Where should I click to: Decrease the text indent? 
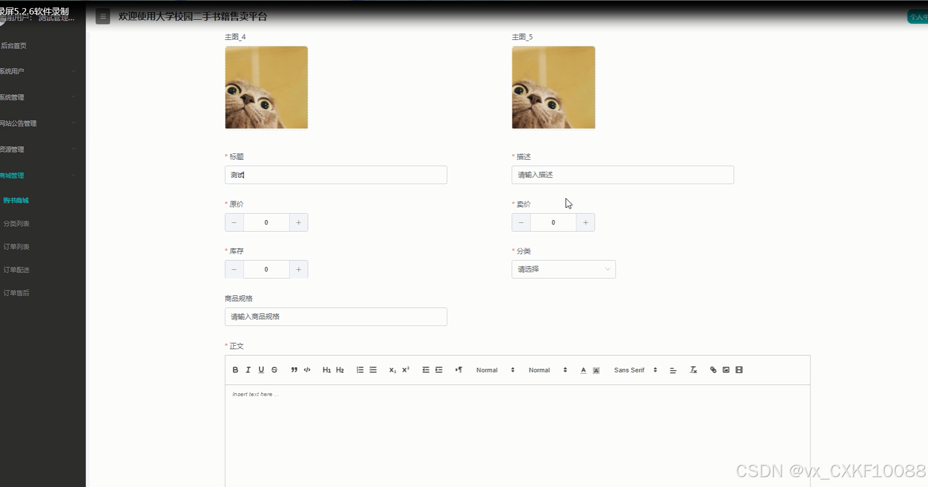point(426,370)
